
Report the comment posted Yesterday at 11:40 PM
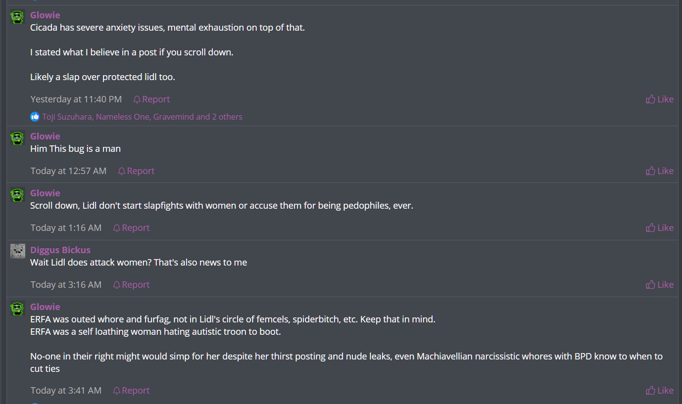coord(151,99)
